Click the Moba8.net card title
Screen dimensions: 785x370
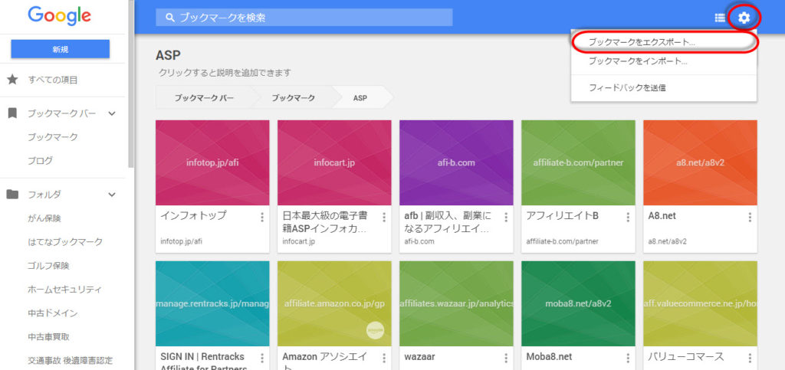[x=547, y=357]
